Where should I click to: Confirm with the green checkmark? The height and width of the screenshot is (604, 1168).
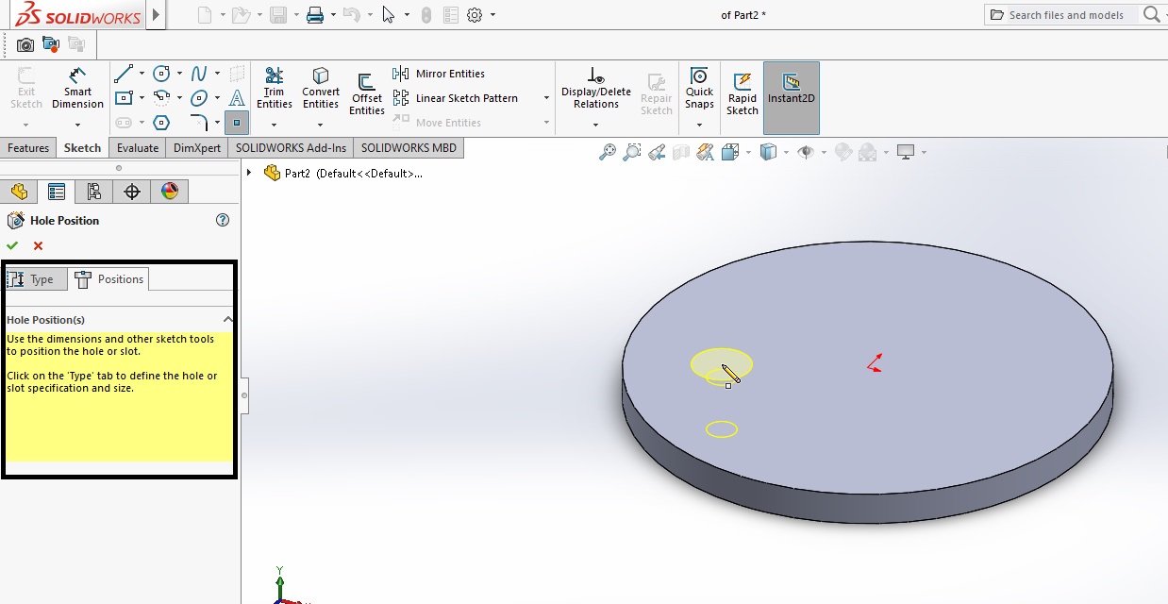[12, 245]
